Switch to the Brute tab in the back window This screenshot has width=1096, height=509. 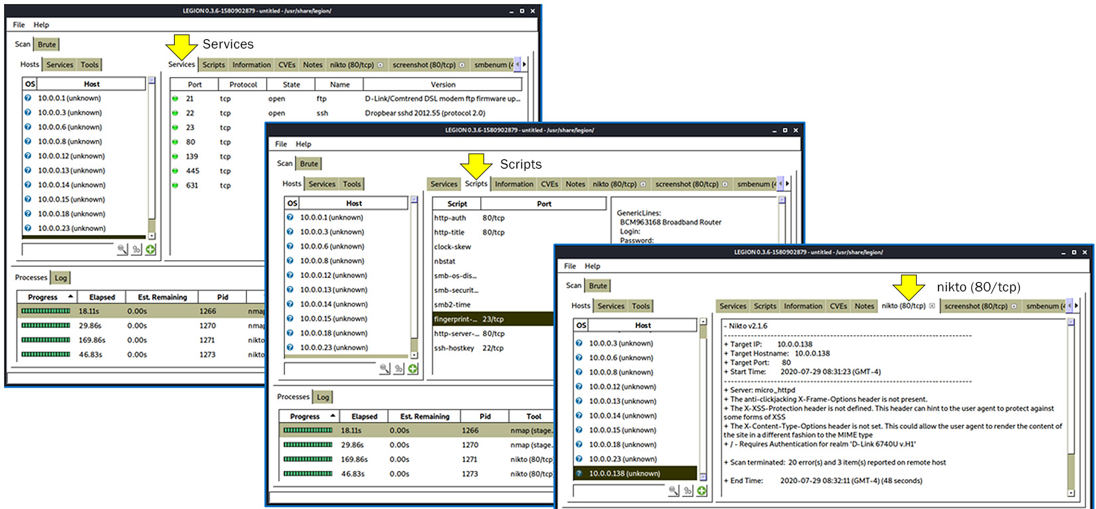47,44
